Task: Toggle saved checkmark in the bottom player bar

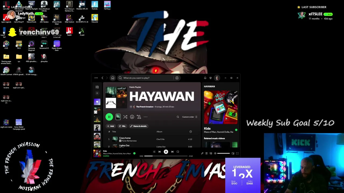Action: [x=134, y=153]
